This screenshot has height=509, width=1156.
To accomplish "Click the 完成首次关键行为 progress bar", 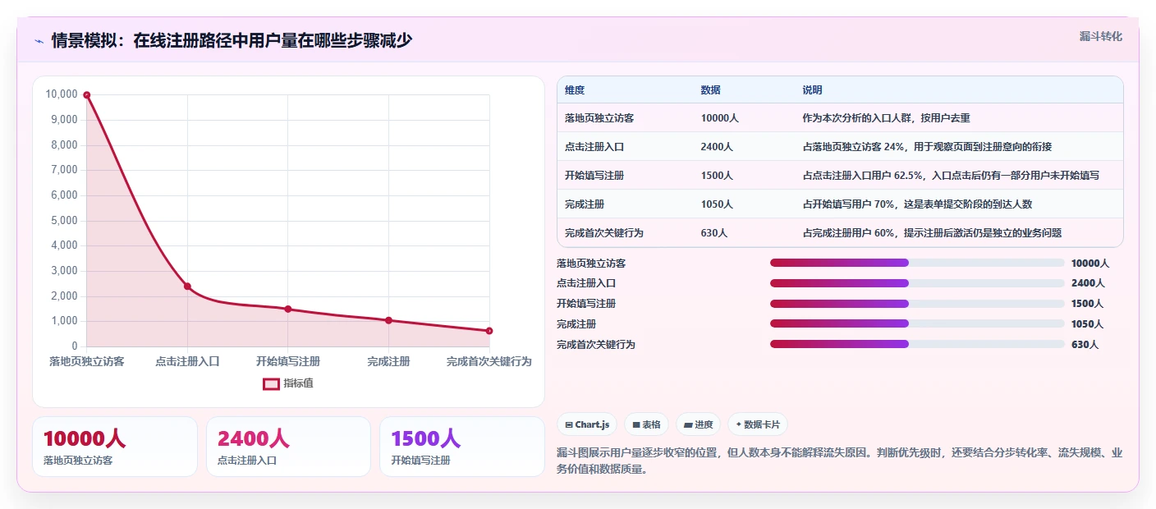I will point(917,344).
